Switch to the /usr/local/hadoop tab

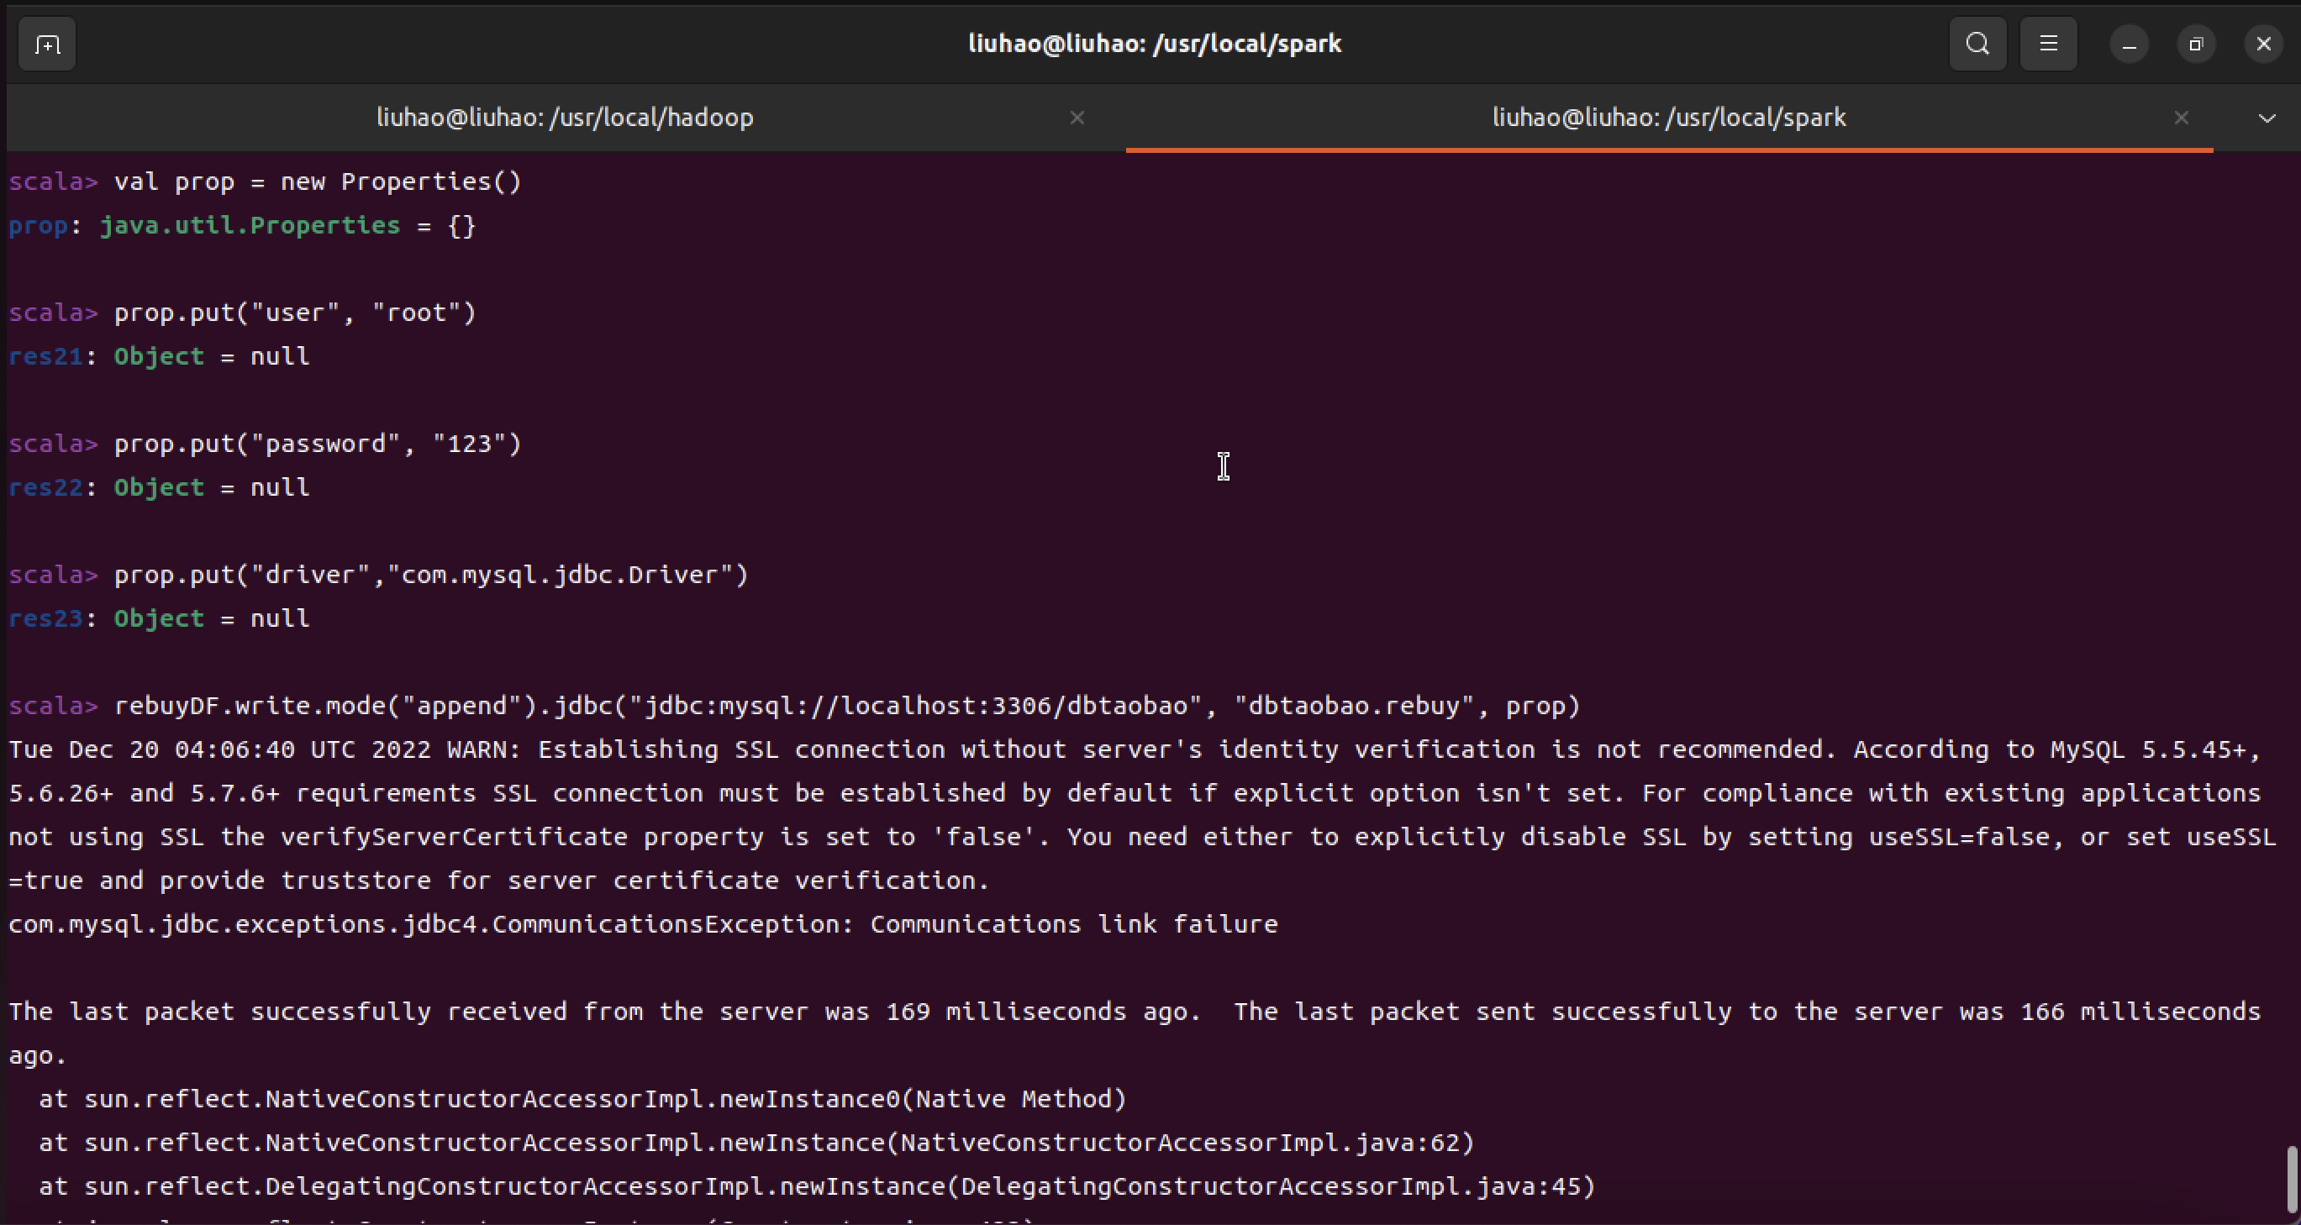coord(565,118)
